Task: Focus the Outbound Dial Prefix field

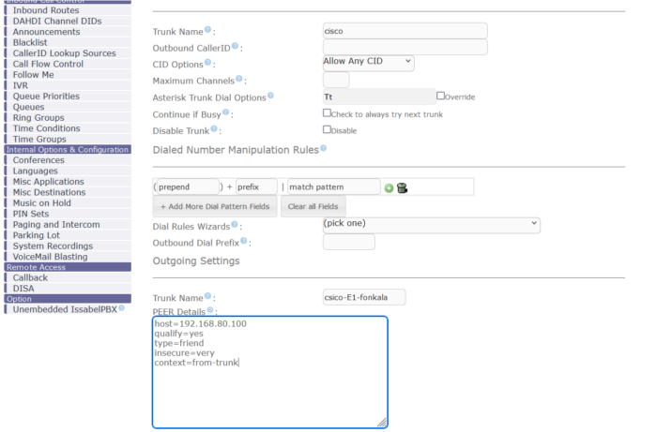Action: [x=348, y=242]
